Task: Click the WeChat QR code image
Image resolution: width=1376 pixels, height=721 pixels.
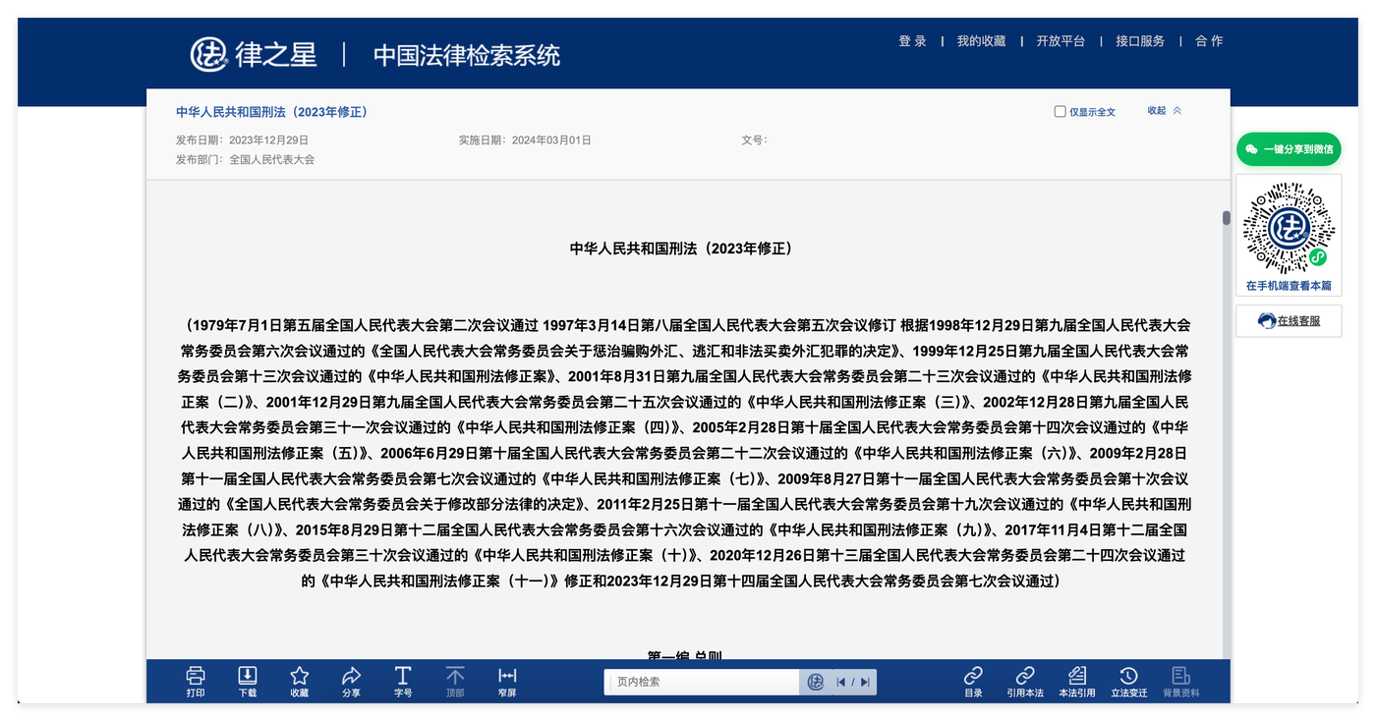Action: click(1289, 228)
